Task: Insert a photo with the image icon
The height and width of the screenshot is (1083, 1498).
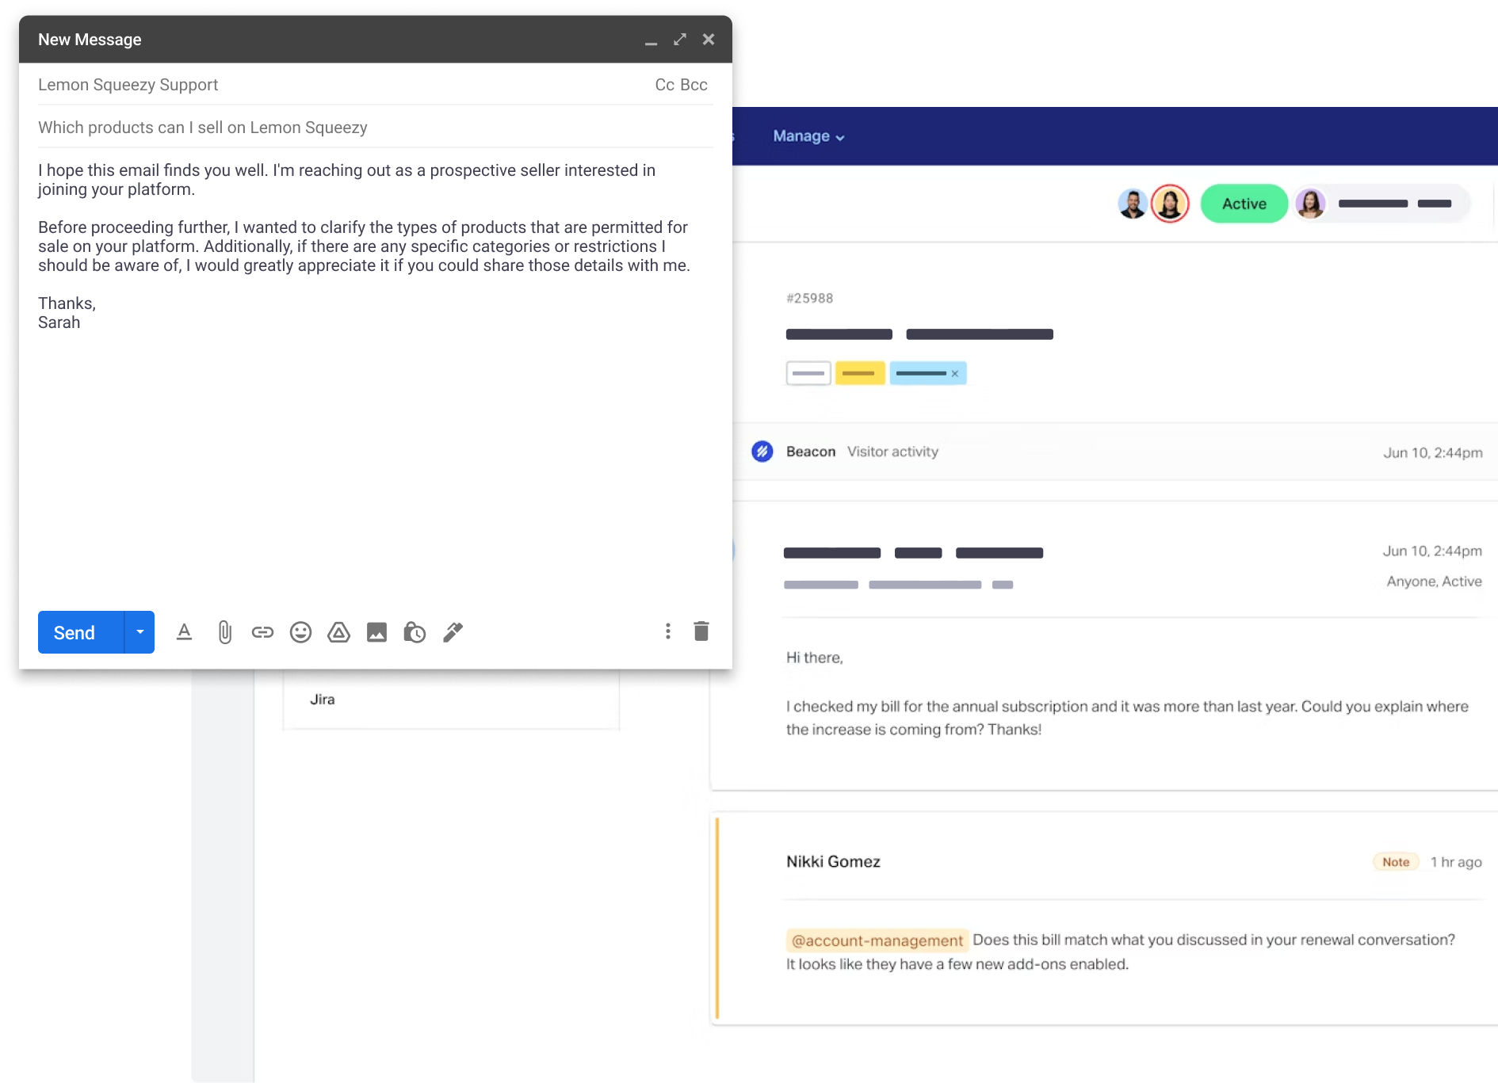Action: point(376,632)
